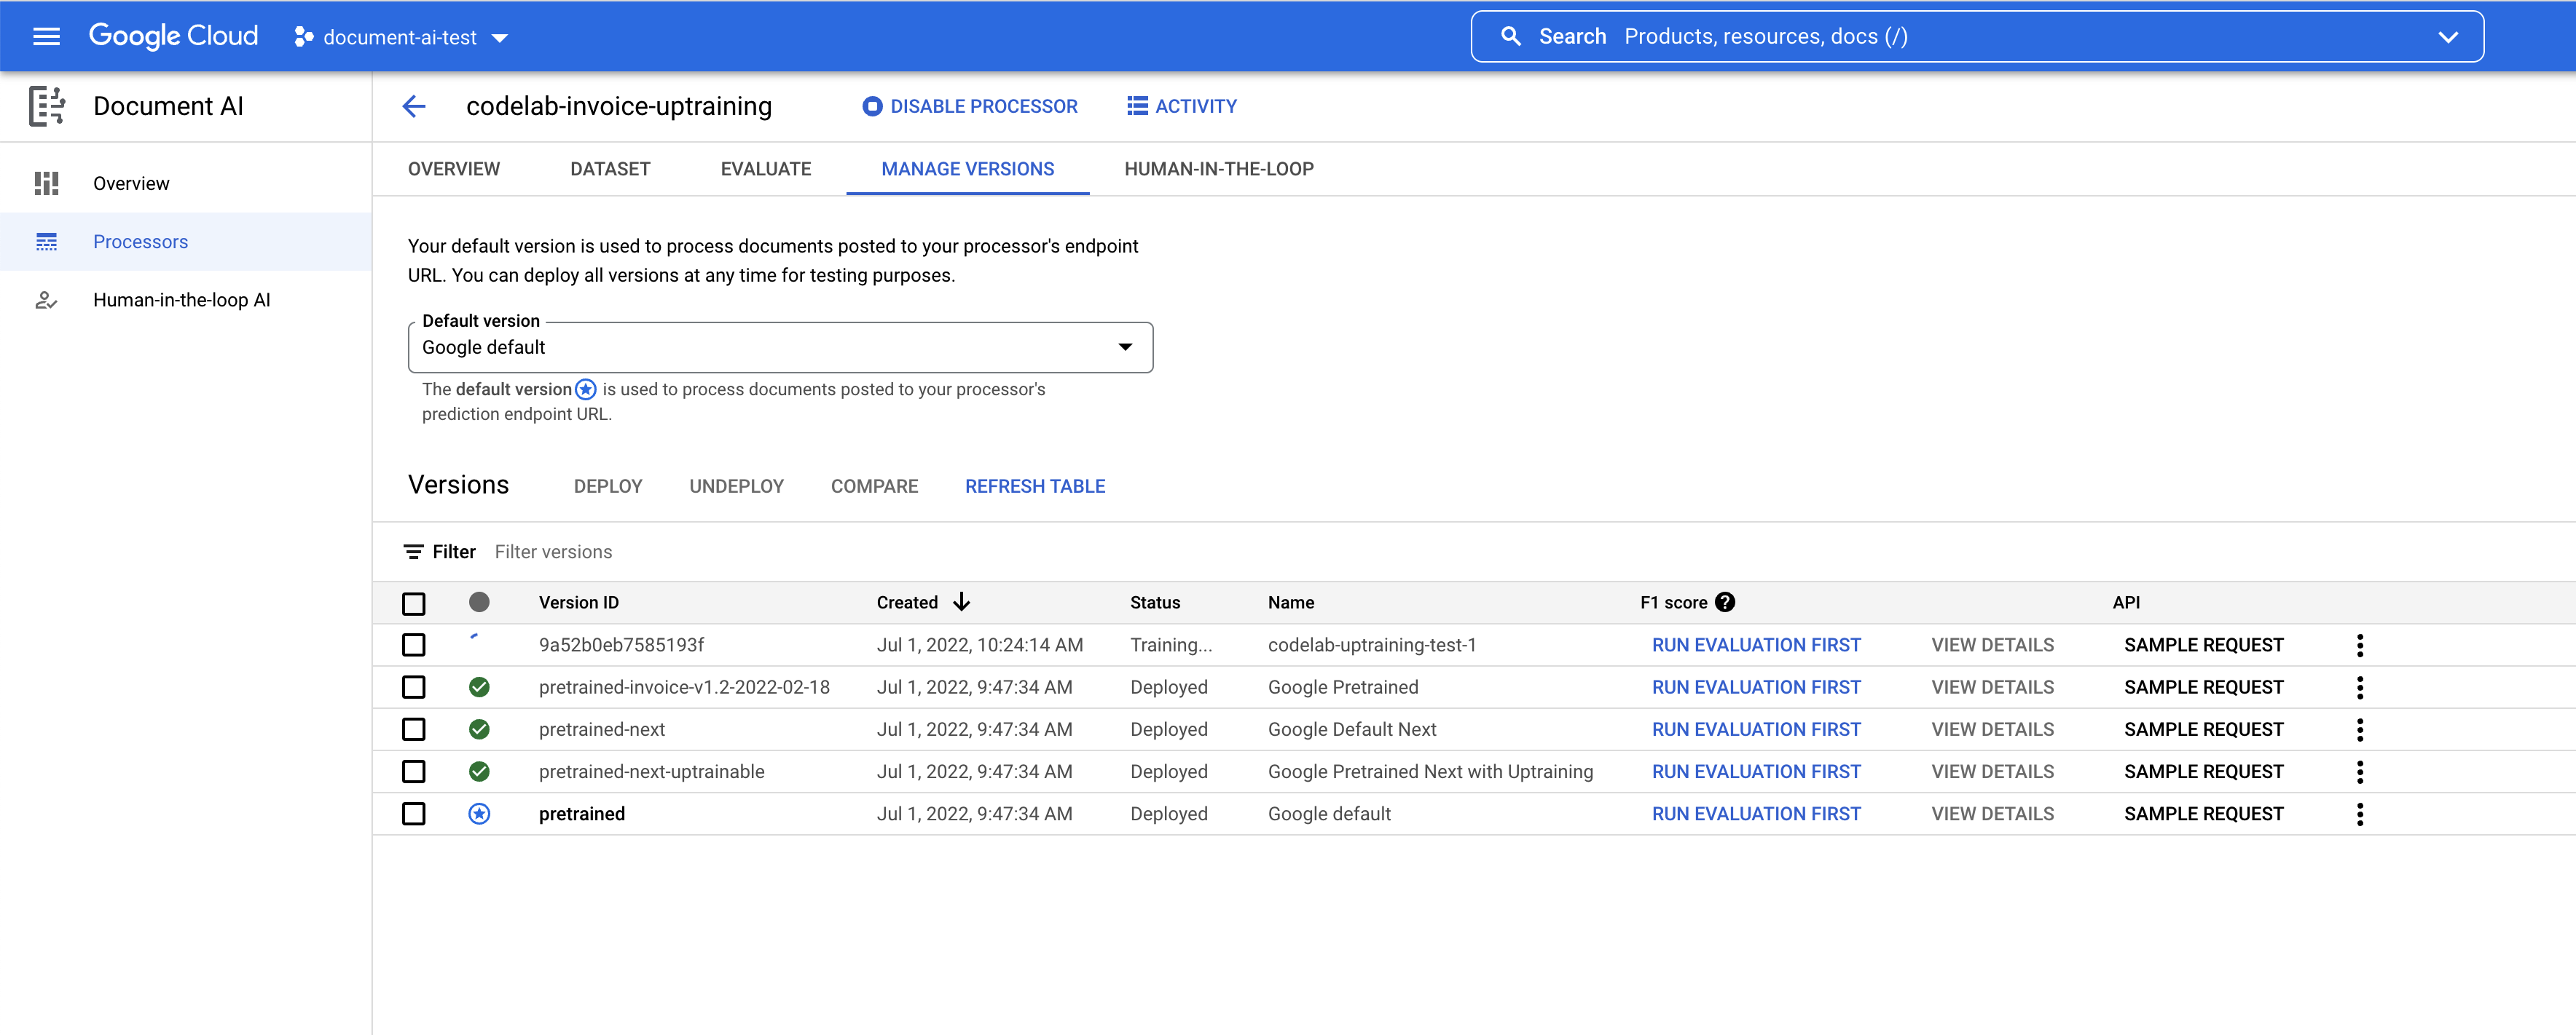Click the F1 score help icon
The width and height of the screenshot is (2576, 1035).
point(1725,603)
